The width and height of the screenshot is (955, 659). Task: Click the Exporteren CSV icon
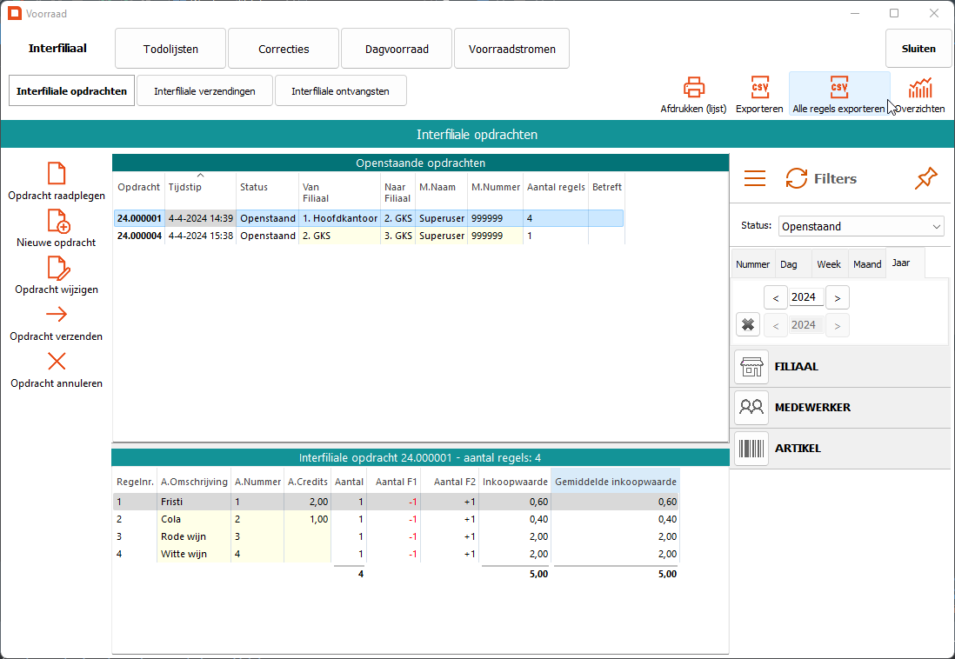click(x=759, y=89)
